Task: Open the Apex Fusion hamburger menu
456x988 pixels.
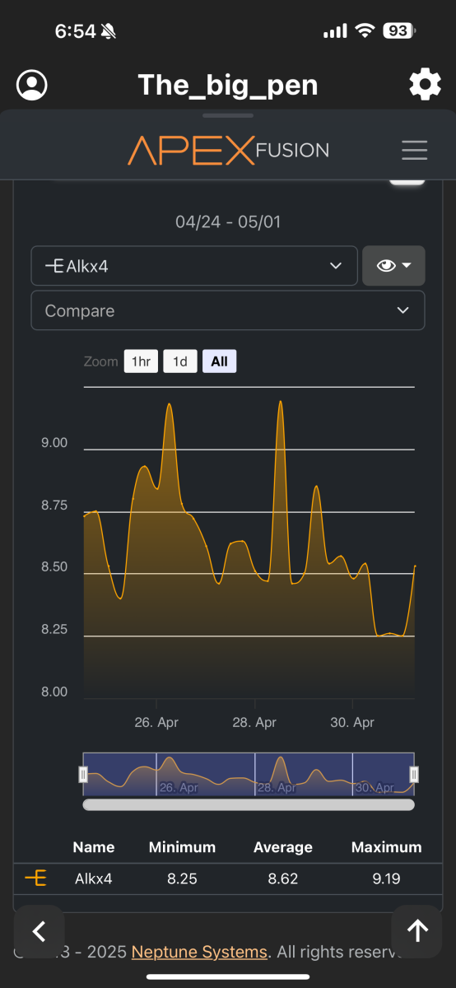Action: pyautogui.click(x=414, y=150)
